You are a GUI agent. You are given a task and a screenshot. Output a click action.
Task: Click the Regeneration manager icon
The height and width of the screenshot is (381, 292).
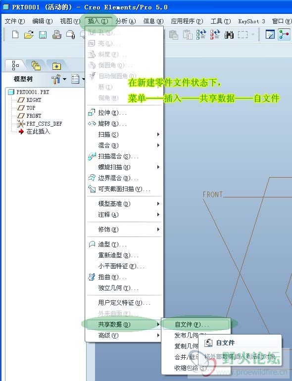pos(215,35)
